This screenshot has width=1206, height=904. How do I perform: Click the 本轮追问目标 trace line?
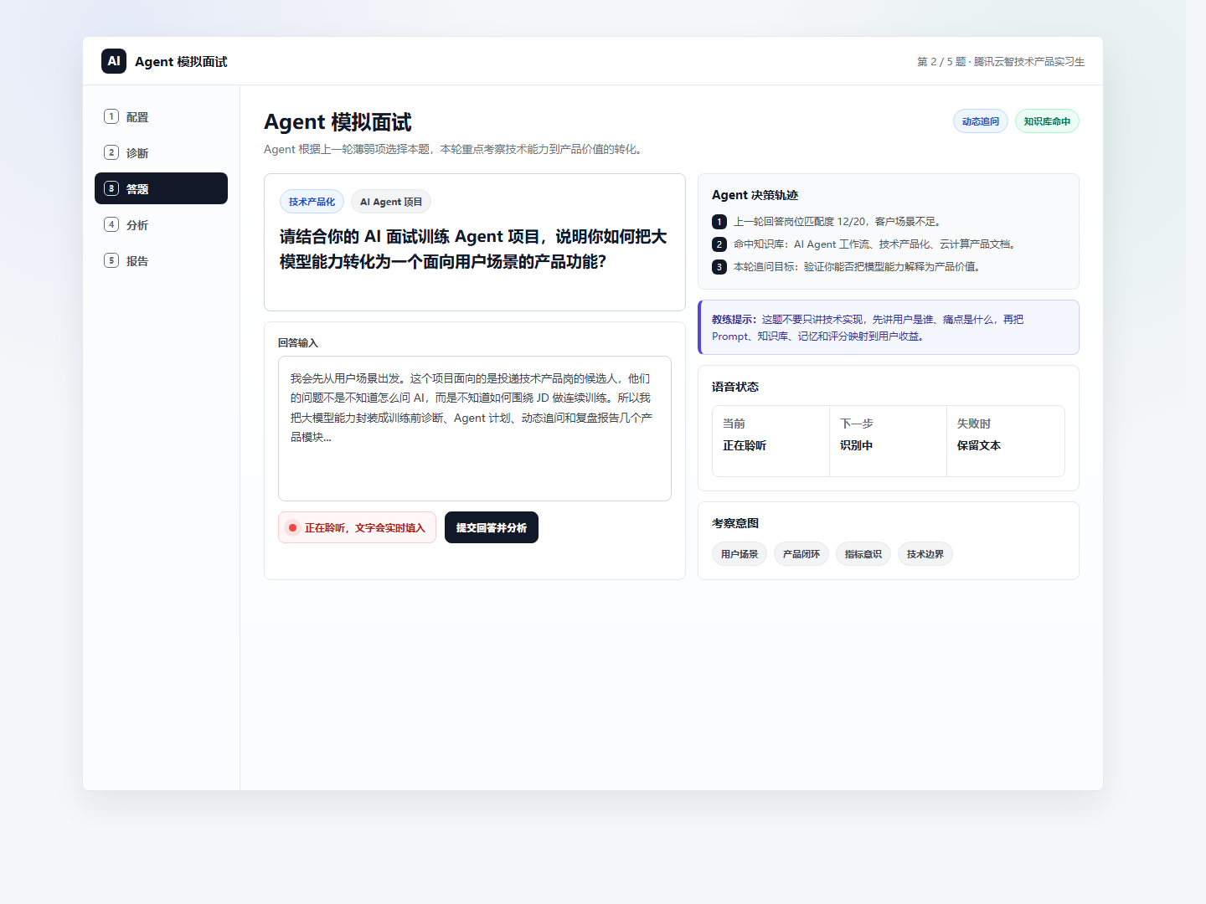click(x=858, y=267)
